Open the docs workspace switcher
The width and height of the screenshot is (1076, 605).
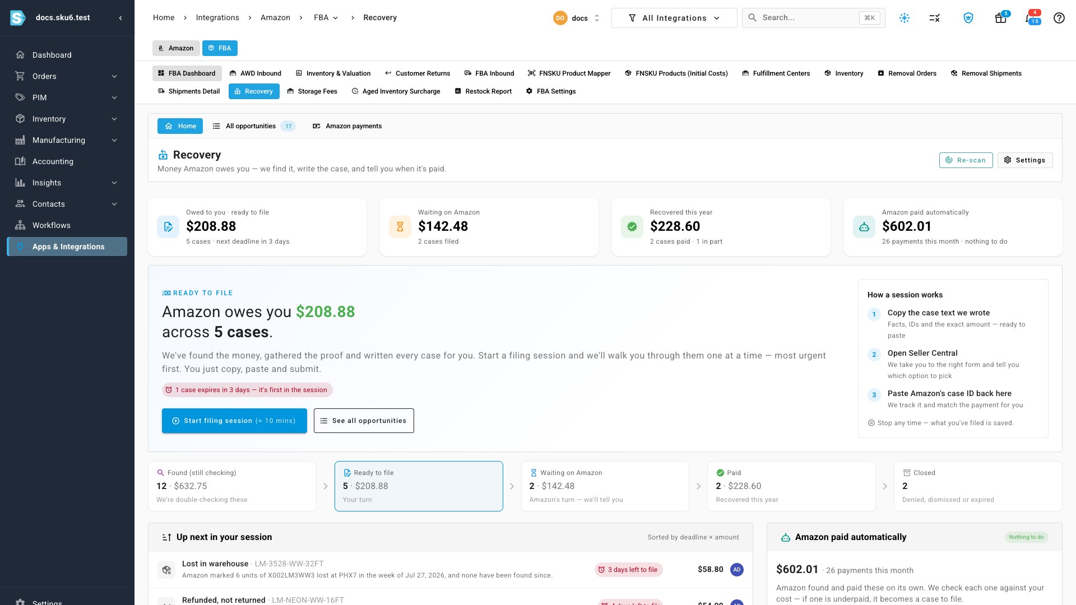(x=577, y=18)
